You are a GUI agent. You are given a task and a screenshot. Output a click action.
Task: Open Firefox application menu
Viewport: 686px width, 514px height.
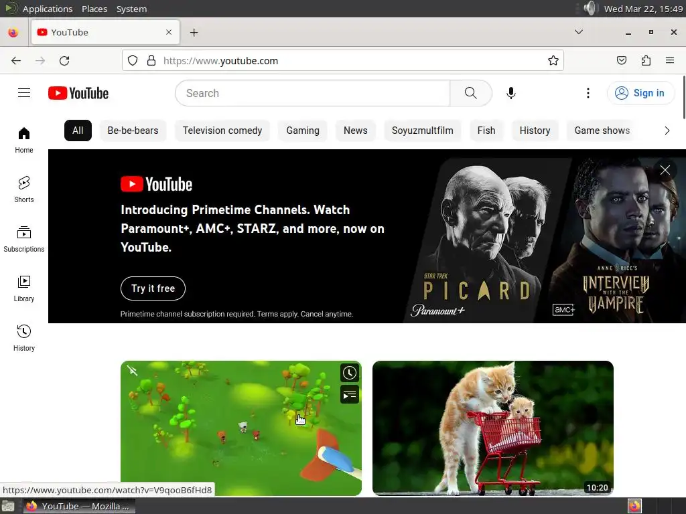[x=670, y=61]
